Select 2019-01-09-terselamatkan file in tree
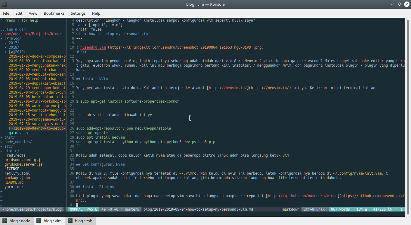Viewport: 411px width, 225px height. (37, 61)
